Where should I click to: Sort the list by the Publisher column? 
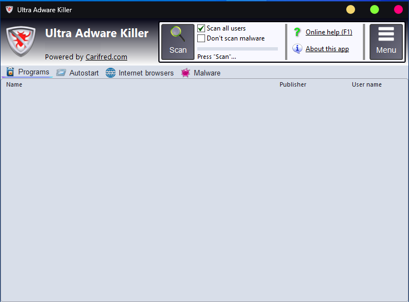pos(293,84)
